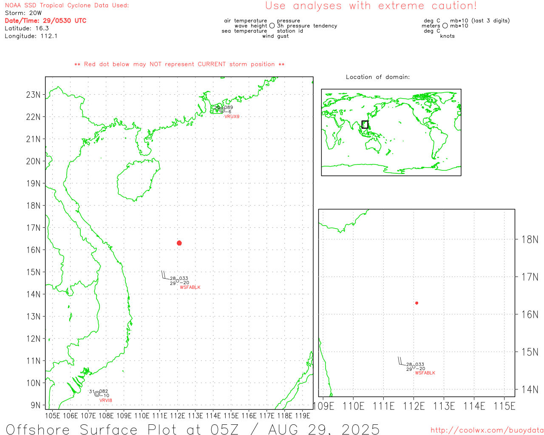
Task: Click 'mb*10 (last 3 digits)' legend text
Action: (480, 20)
